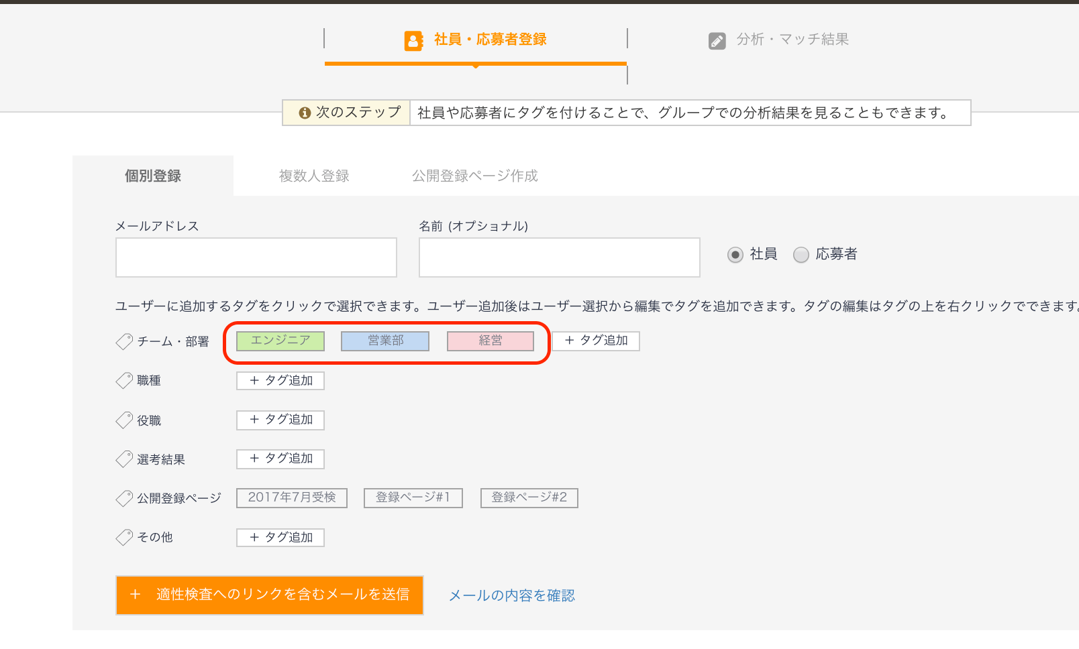Click the tag icon beside チーム・部署

[x=124, y=342]
